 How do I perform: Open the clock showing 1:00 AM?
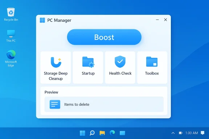192,133
